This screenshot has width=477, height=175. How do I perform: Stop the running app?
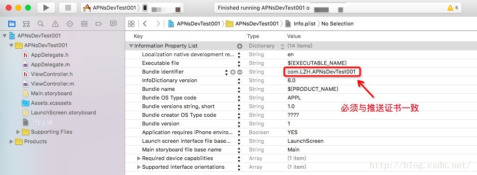[68, 8]
